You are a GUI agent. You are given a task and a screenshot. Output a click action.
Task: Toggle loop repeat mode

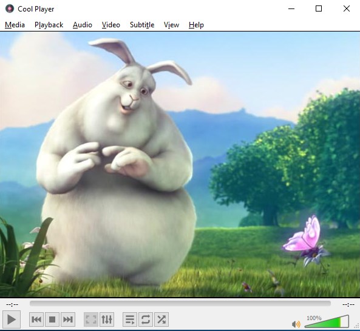[x=146, y=319]
